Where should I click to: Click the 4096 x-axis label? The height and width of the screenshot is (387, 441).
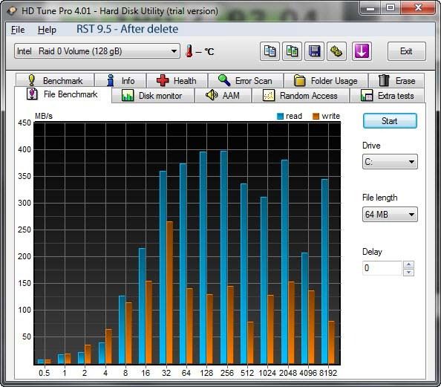(x=308, y=373)
